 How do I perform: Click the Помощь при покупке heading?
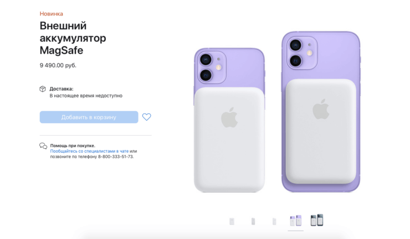click(x=73, y=146)
